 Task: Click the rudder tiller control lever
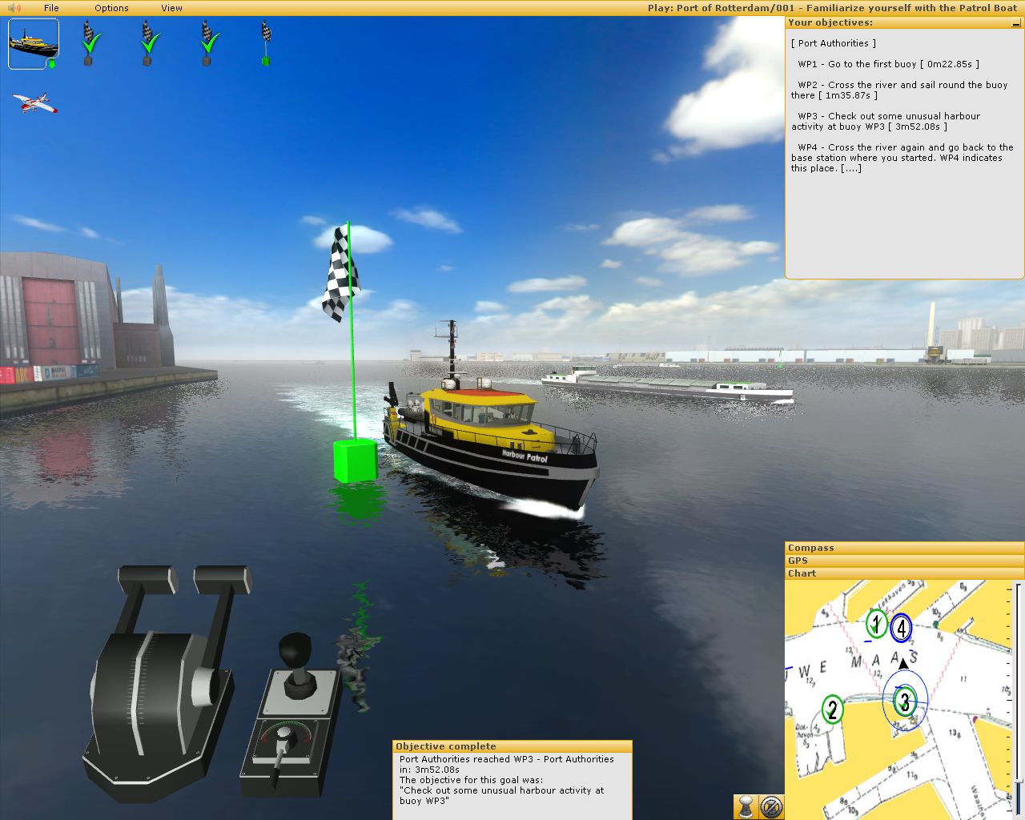tap(282, 751)
